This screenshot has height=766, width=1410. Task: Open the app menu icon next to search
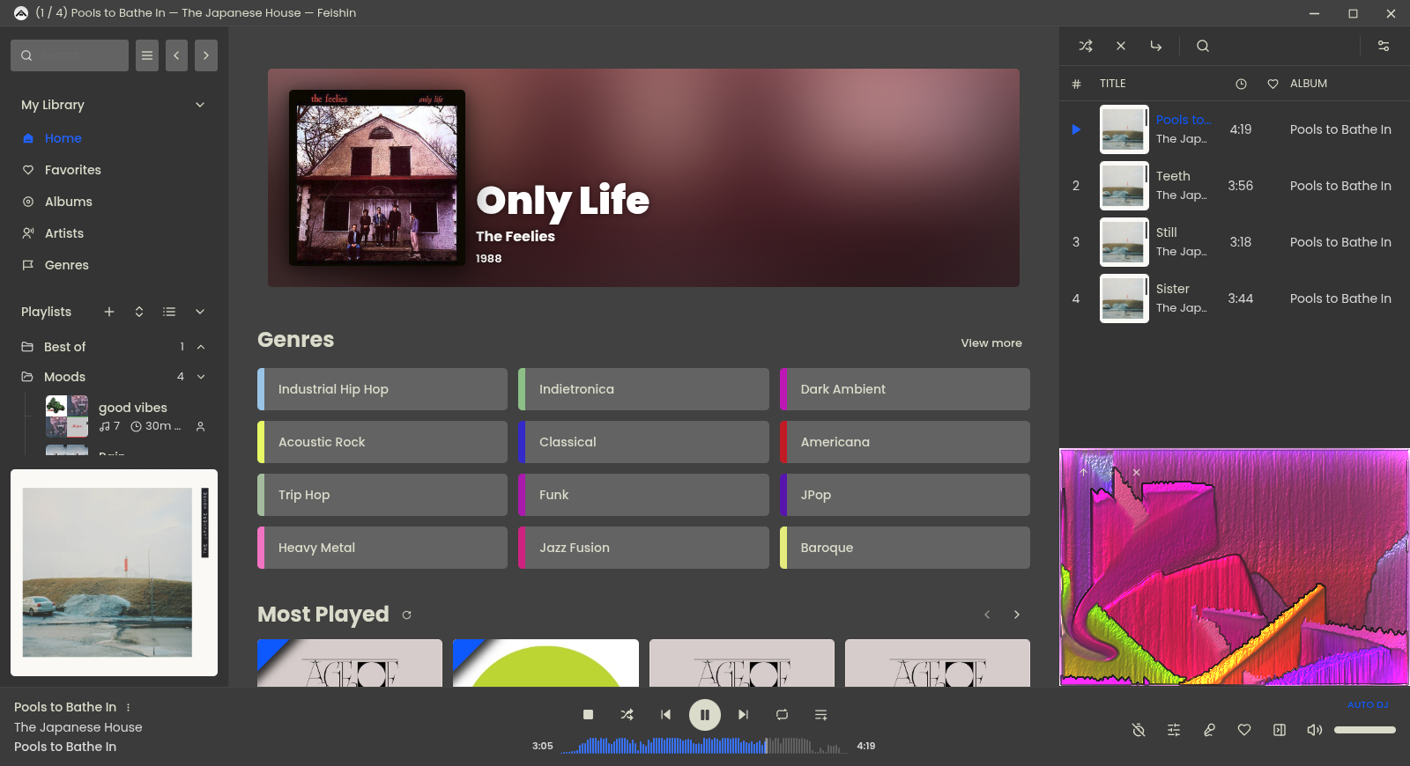click(x=147, y=55)
